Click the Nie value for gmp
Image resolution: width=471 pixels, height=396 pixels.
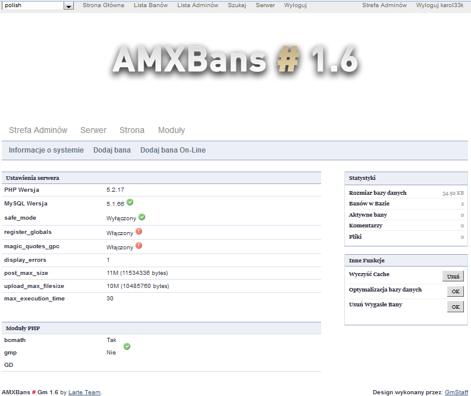click(111, 353)
